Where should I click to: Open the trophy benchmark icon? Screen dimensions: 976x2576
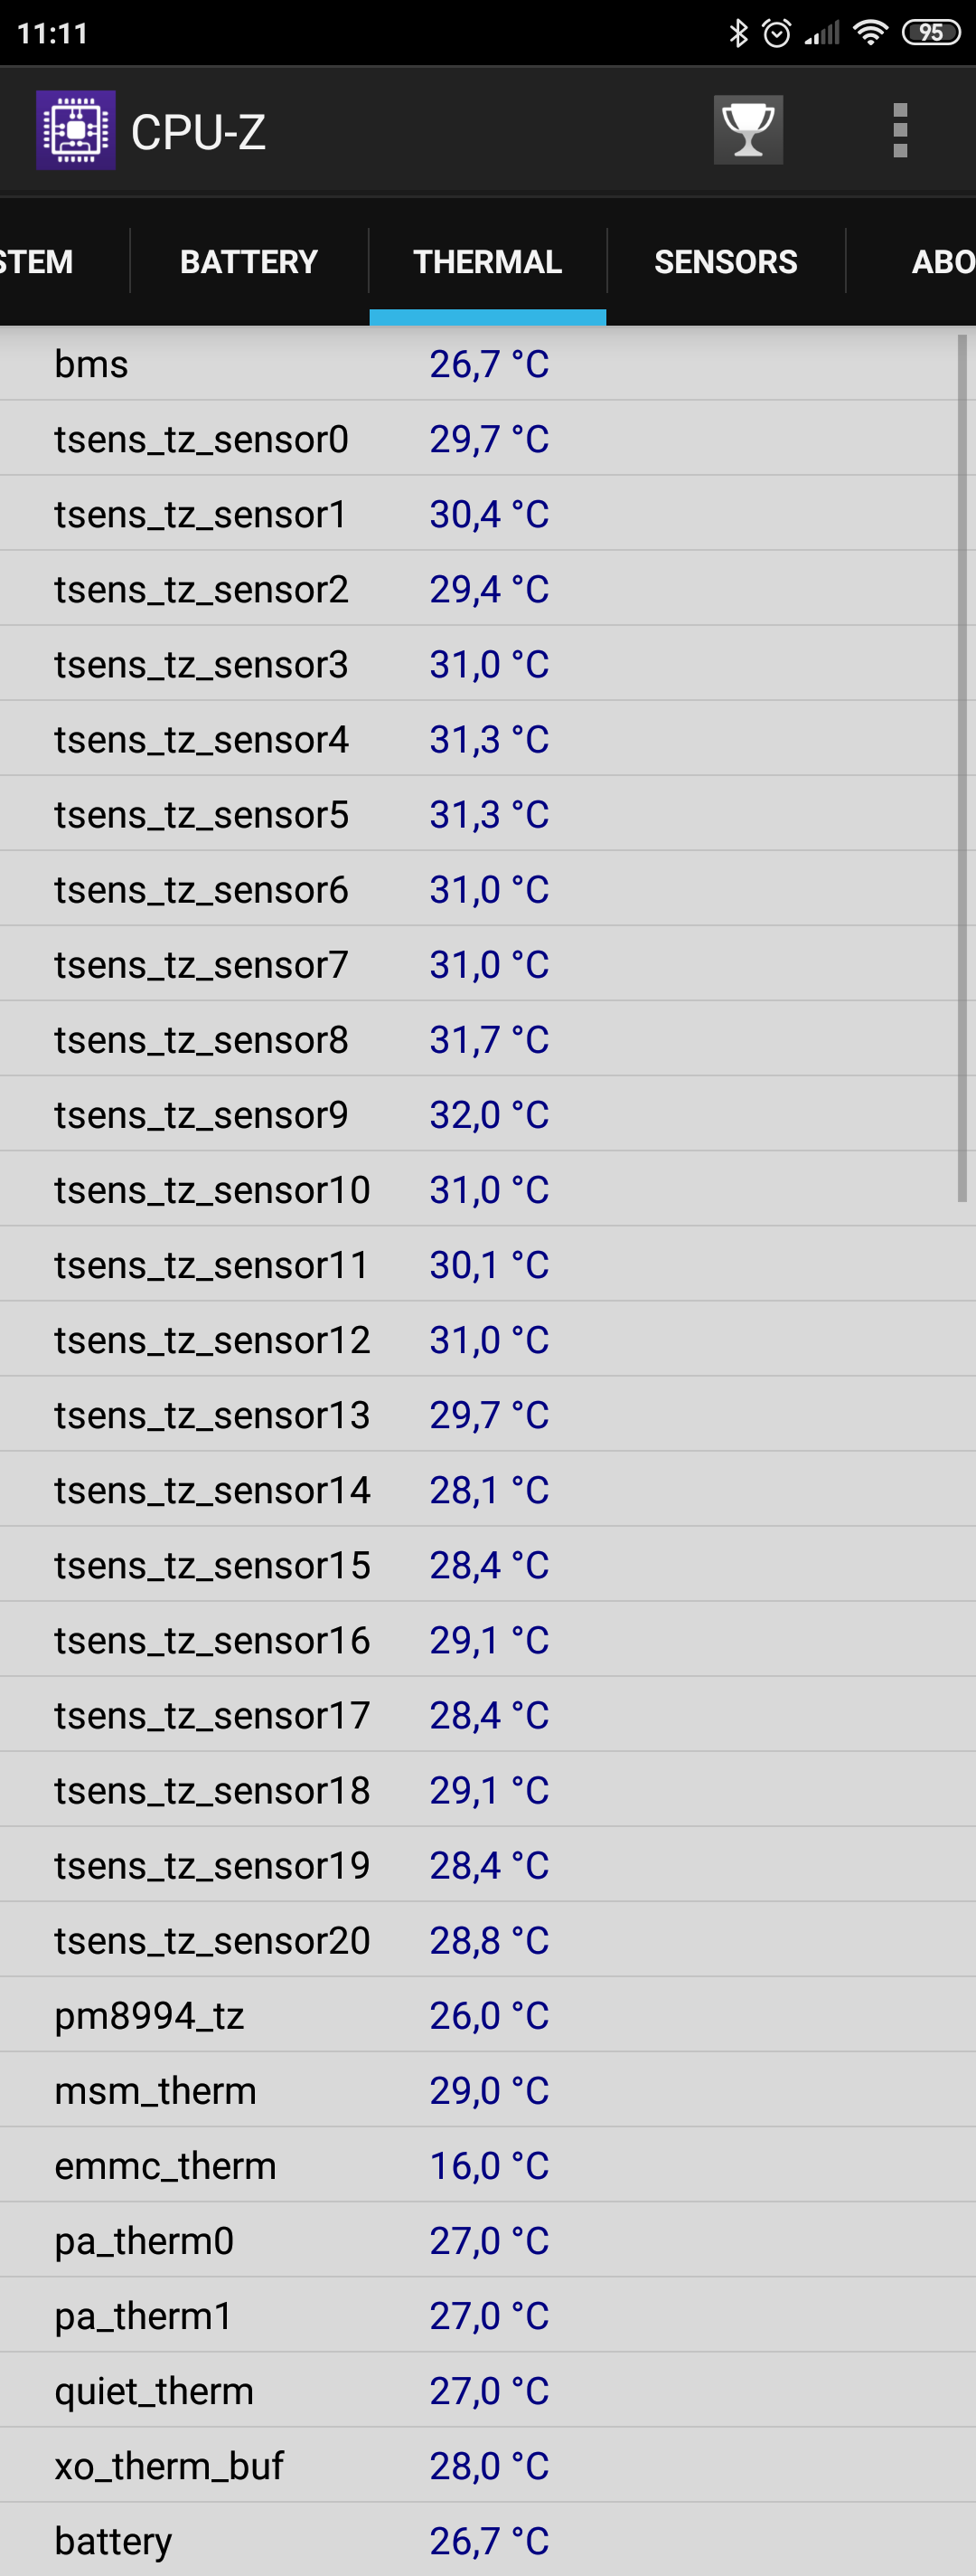tap(747, 131)
